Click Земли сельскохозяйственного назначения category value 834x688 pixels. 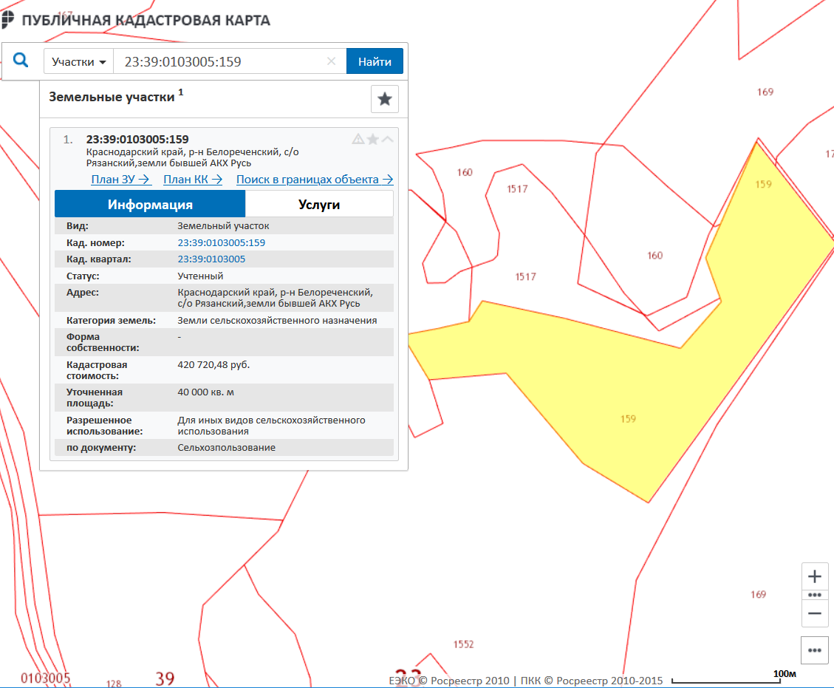[277, 320]
